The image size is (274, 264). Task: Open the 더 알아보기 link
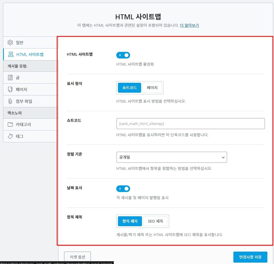189,25
